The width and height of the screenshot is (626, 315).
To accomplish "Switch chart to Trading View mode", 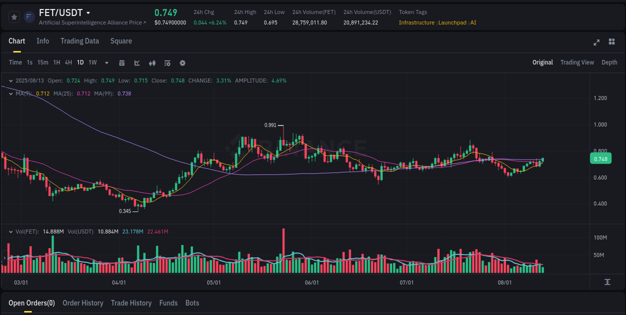I will coord(577,62).
